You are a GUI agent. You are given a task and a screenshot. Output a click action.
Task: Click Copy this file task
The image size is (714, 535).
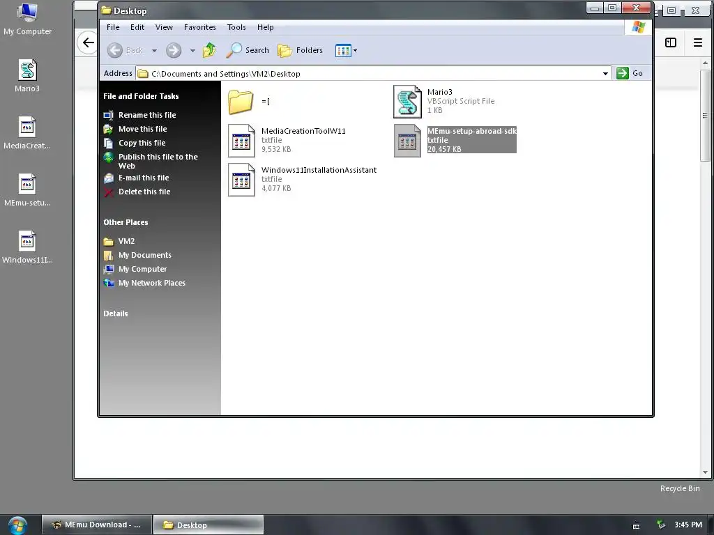click(x=142, y=143)
